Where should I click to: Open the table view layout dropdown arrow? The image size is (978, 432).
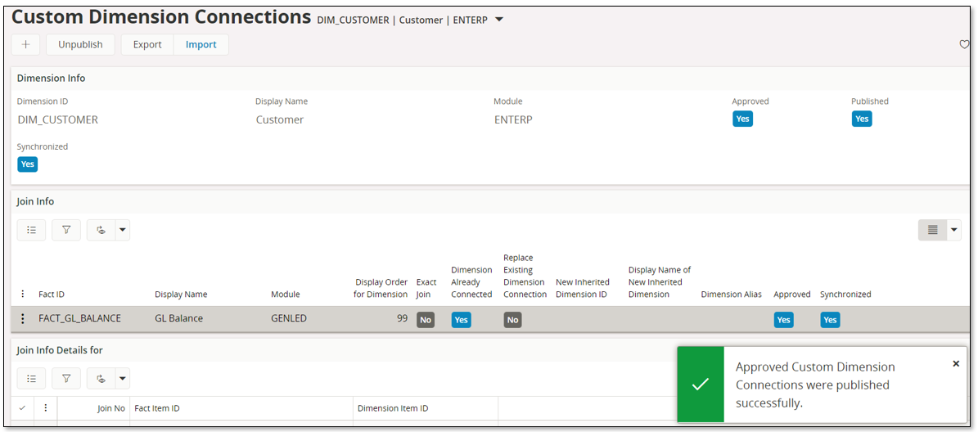(954, 231)
